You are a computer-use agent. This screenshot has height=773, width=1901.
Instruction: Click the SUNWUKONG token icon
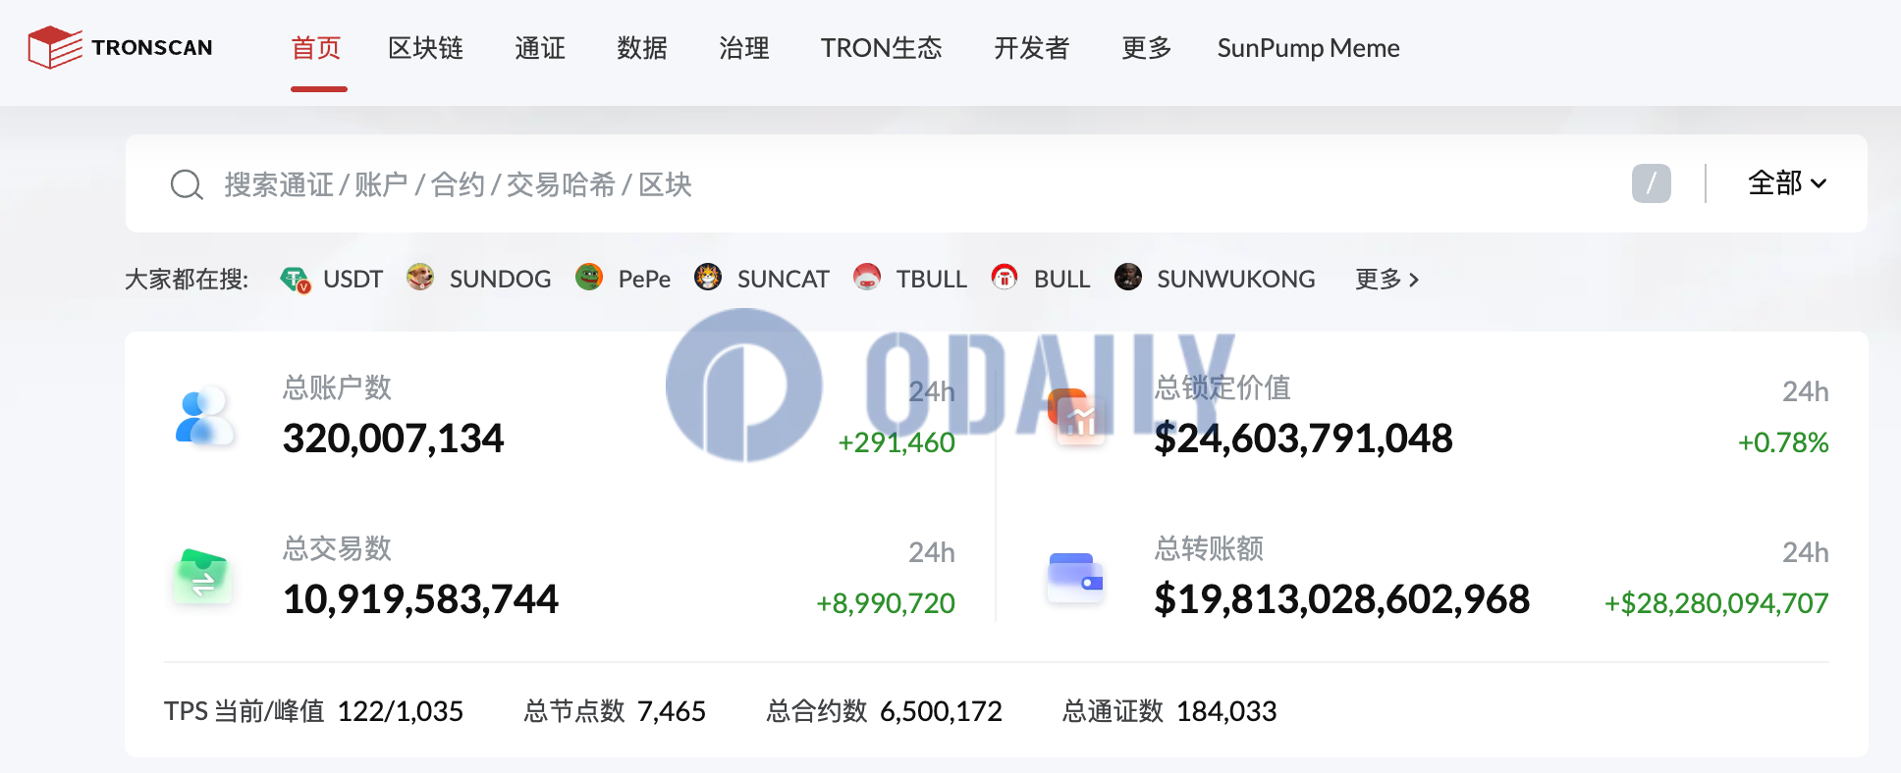pyautogui.click(x=1128, y=278)
